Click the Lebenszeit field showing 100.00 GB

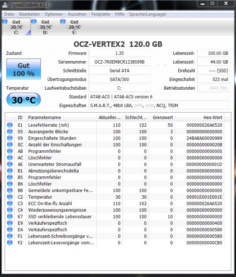tap(213, 53)
